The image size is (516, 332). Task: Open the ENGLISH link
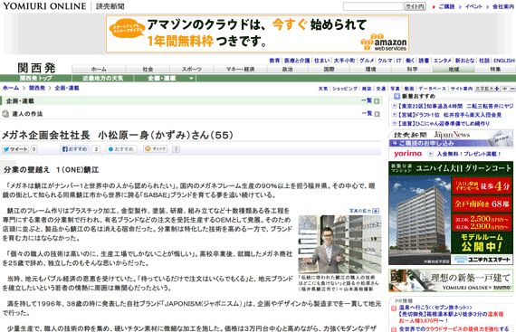coord(504,61)
